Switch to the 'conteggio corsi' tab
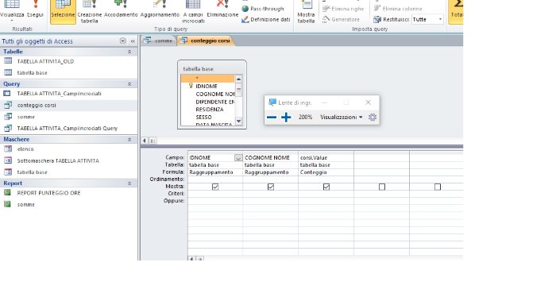Screen dimensions: 556x301 (206, 41)
